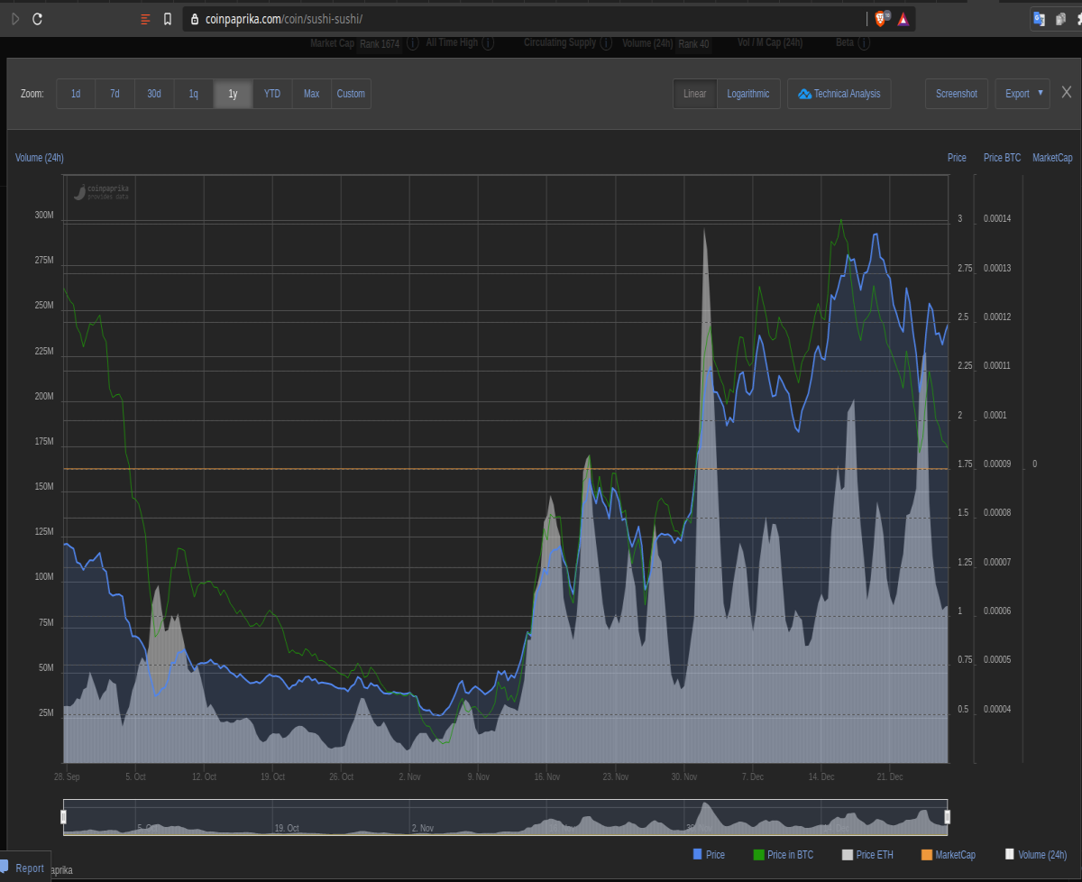The width and height of the screenshot is (1082, 882).
Task: Click the right navigator range handle
Action: (x=948, y=817)
